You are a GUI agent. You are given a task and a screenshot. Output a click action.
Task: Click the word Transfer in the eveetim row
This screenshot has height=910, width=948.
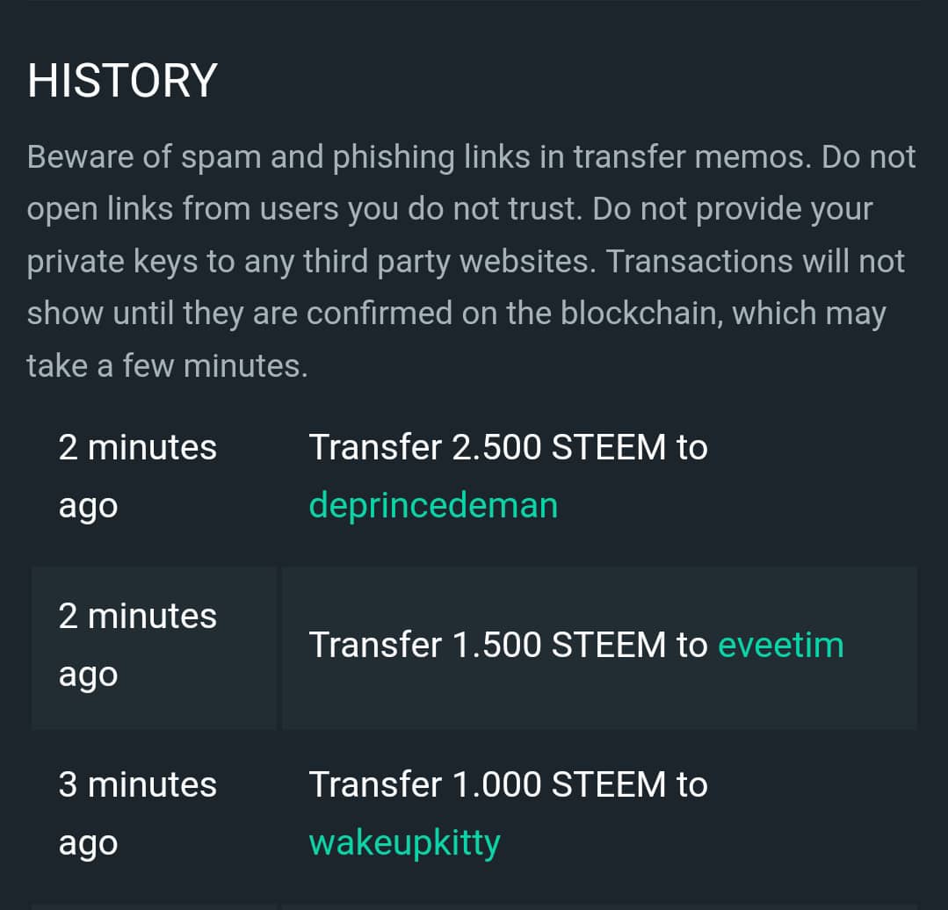pos(375,645)
